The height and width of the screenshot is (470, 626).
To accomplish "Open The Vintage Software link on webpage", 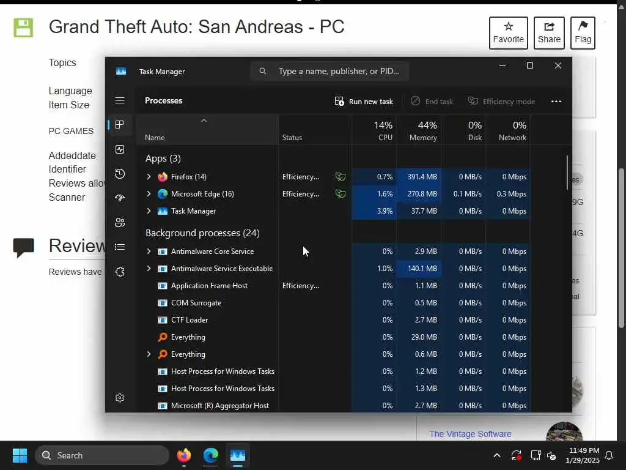I will click(x=470, y=434).
